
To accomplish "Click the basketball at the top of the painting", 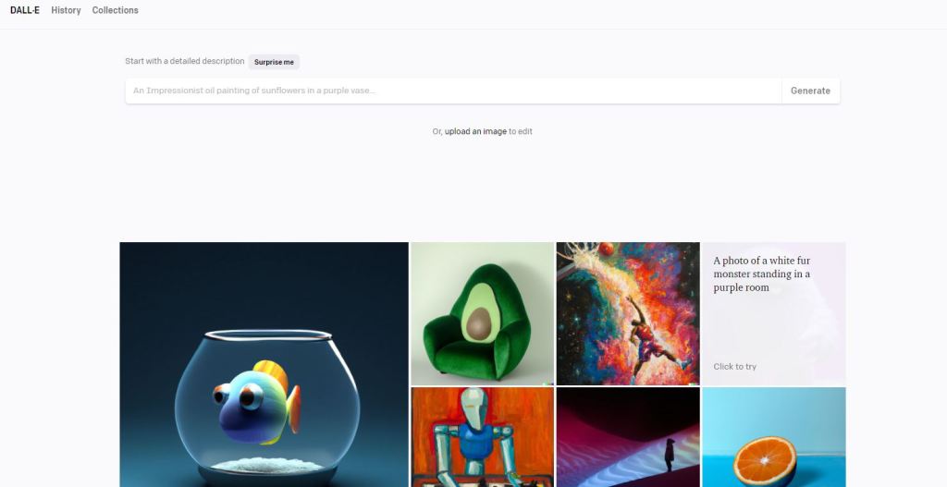I will [607, 249].
